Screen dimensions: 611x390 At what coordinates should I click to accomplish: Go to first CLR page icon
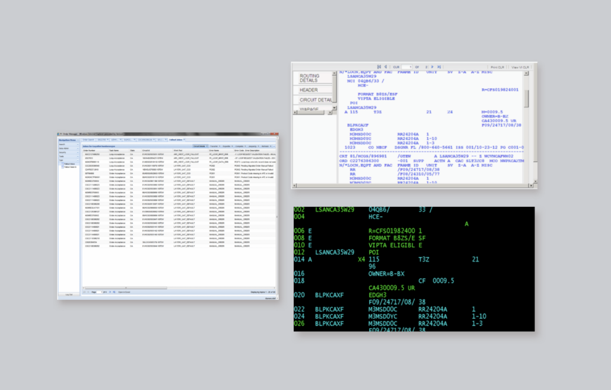[x=379, y=67]
